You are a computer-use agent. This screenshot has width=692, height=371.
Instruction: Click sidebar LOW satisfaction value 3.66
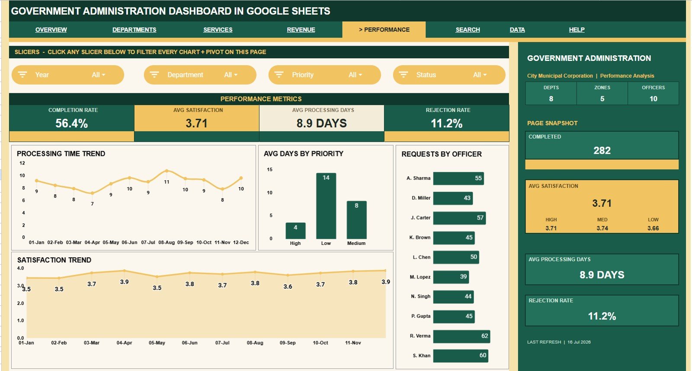point(653,228)
